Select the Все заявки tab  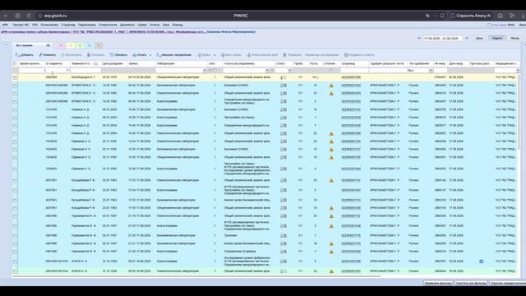[33, 45]
